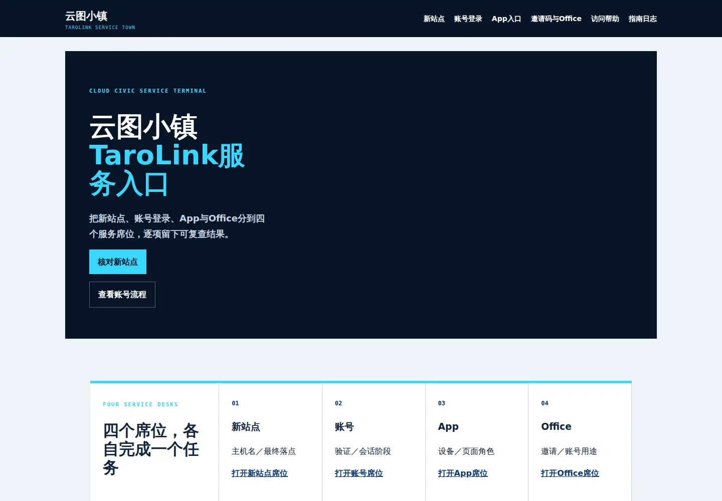Screen dimensions: 722x501
Task: Click the 主机名／最终落点 text
Action: coord(264,451)
